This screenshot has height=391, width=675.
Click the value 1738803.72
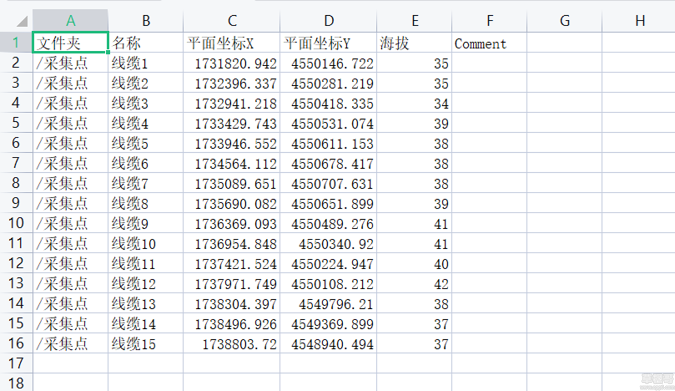pos(239,344)
